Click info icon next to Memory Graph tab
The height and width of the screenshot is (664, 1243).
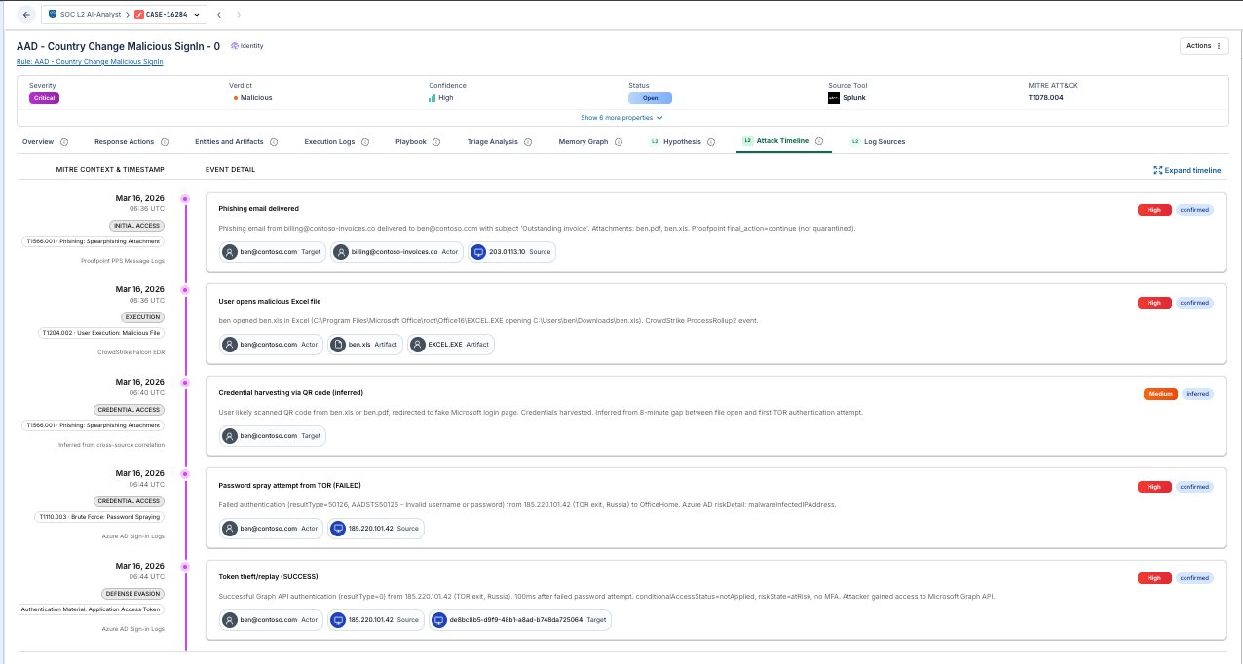[618, 142]
